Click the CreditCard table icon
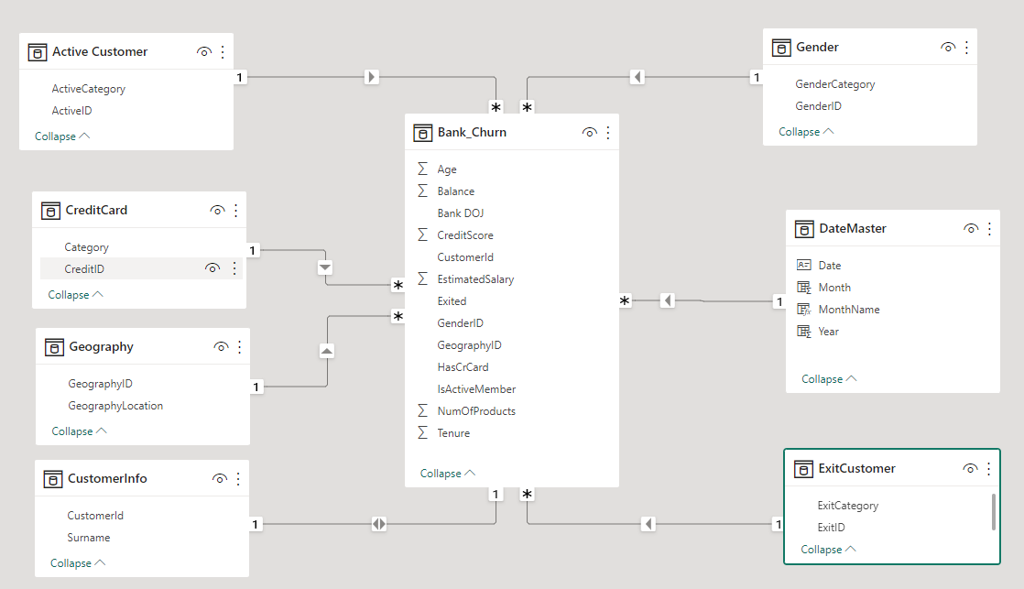1024x589 pixels. pyautogui.click(x=50, y=211)
